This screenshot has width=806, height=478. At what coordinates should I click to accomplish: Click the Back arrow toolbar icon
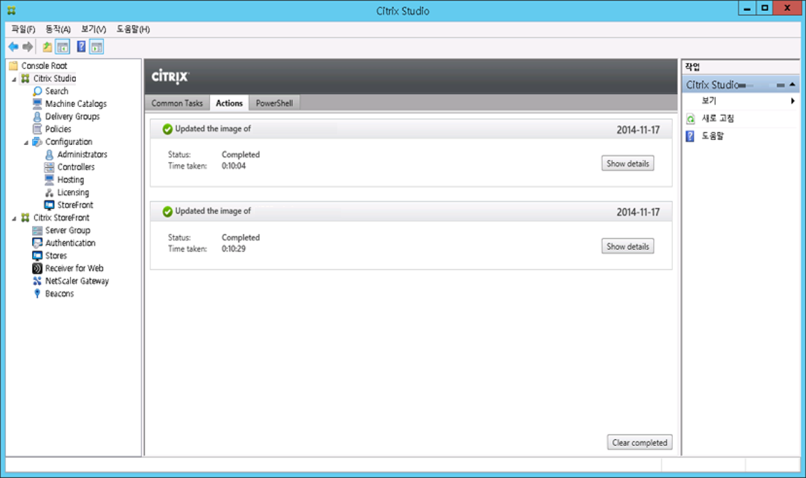[12, 47]
